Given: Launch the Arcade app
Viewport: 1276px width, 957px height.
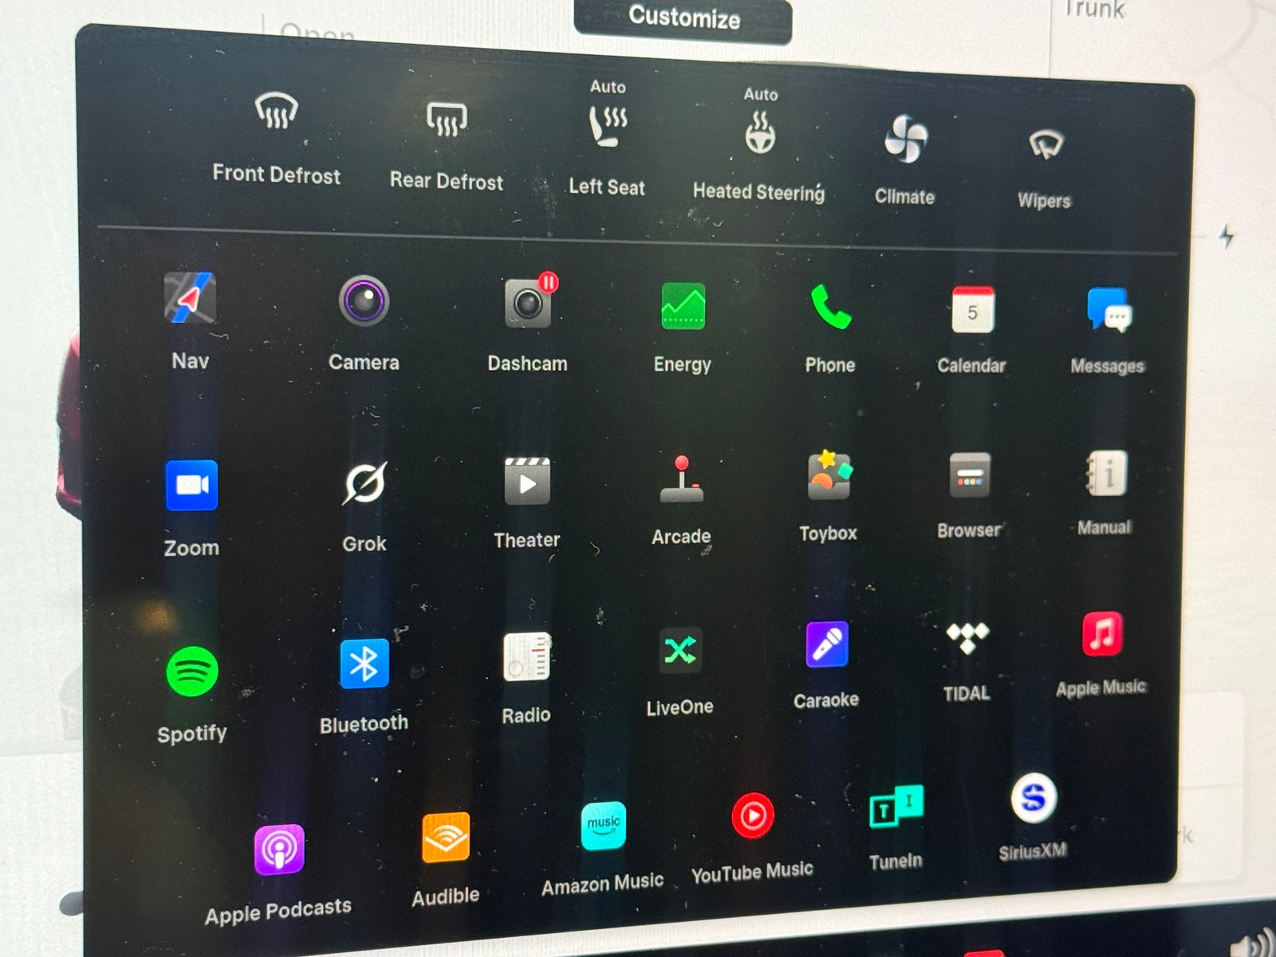Looking at the screenshot, I should pos(682,478).
